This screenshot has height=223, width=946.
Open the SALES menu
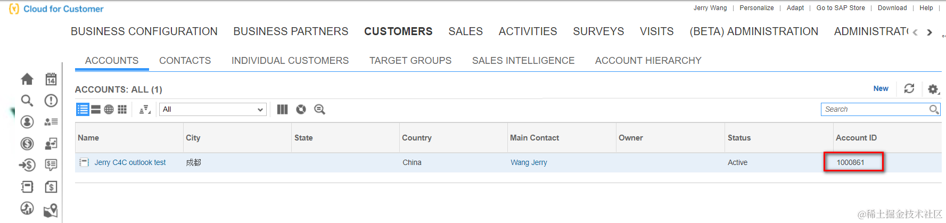click(465, 31)
